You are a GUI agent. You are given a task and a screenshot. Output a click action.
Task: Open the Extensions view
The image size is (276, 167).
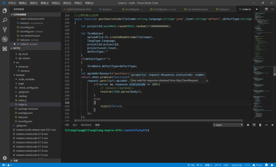click(x=5, y=49)
